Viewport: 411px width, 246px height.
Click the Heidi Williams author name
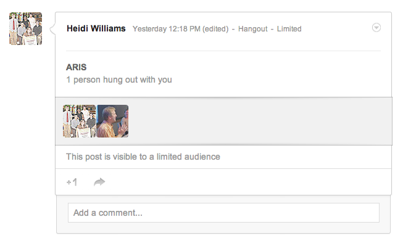point(96,28)
